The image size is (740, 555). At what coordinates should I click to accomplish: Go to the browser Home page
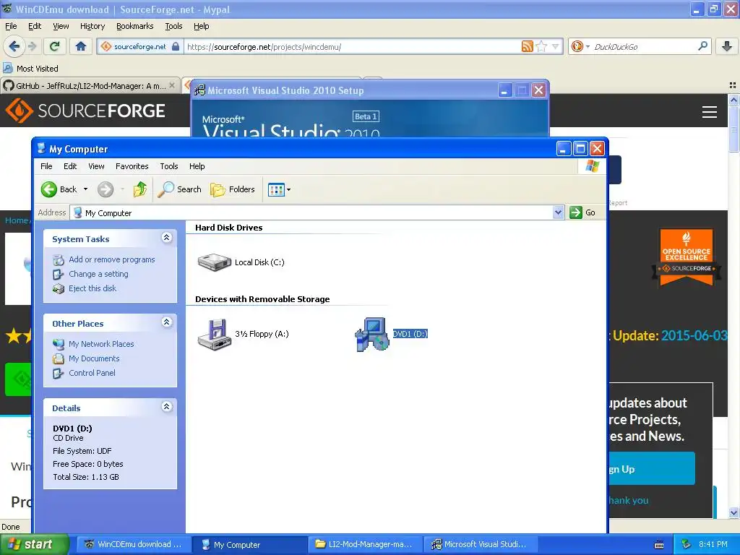tap(81, 46)
